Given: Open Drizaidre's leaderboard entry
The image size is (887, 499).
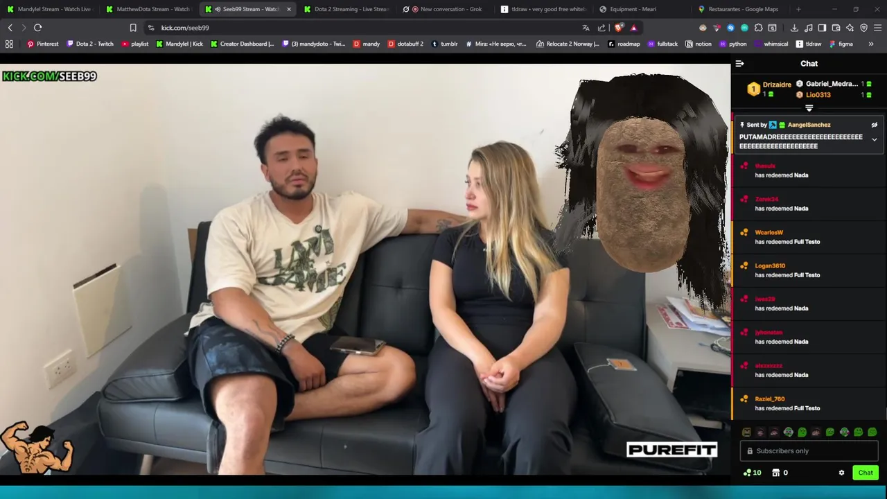Looking at the screenshot, I should [x=769, y=89].
